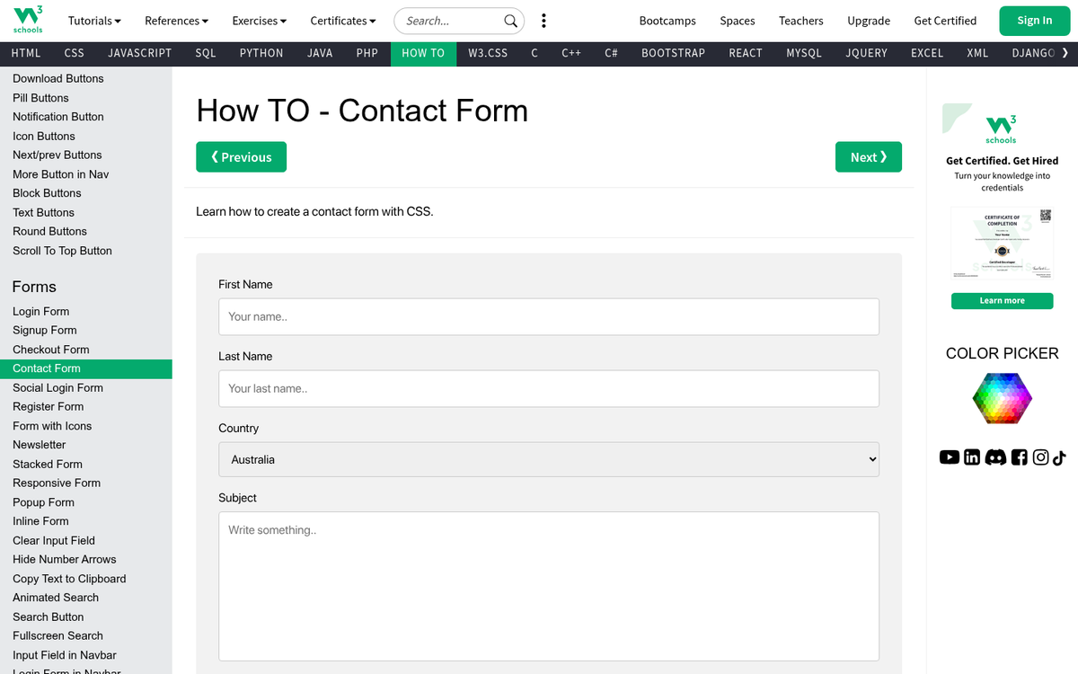Click the Learn more button
1078x674 pixels.
pyautogui.click(x=1002, y=301)
